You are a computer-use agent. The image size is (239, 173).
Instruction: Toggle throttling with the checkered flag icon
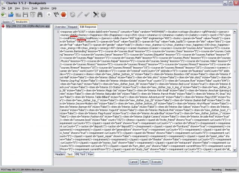point(56,15)
